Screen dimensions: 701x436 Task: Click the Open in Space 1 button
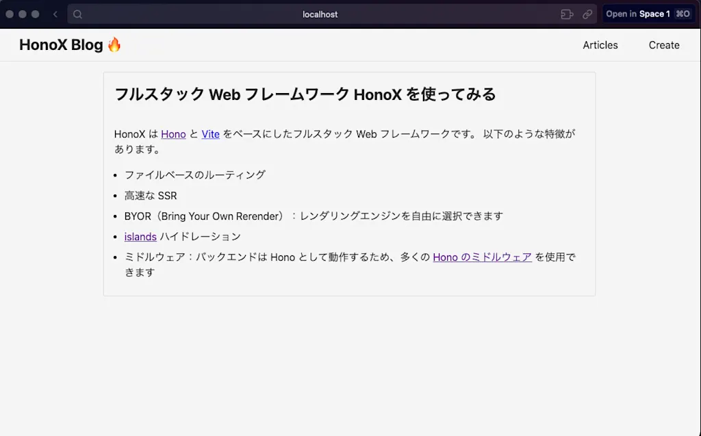point(648,14)
